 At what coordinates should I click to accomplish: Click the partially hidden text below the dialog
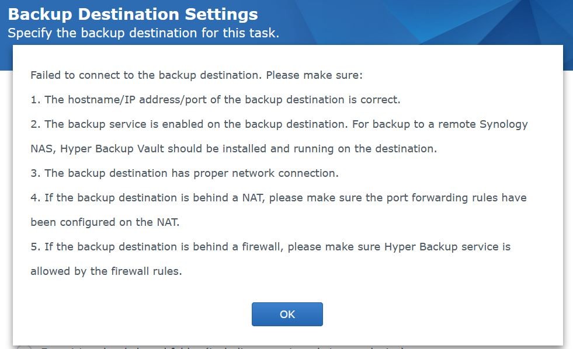pyautogui.click(x=222, y=348)
